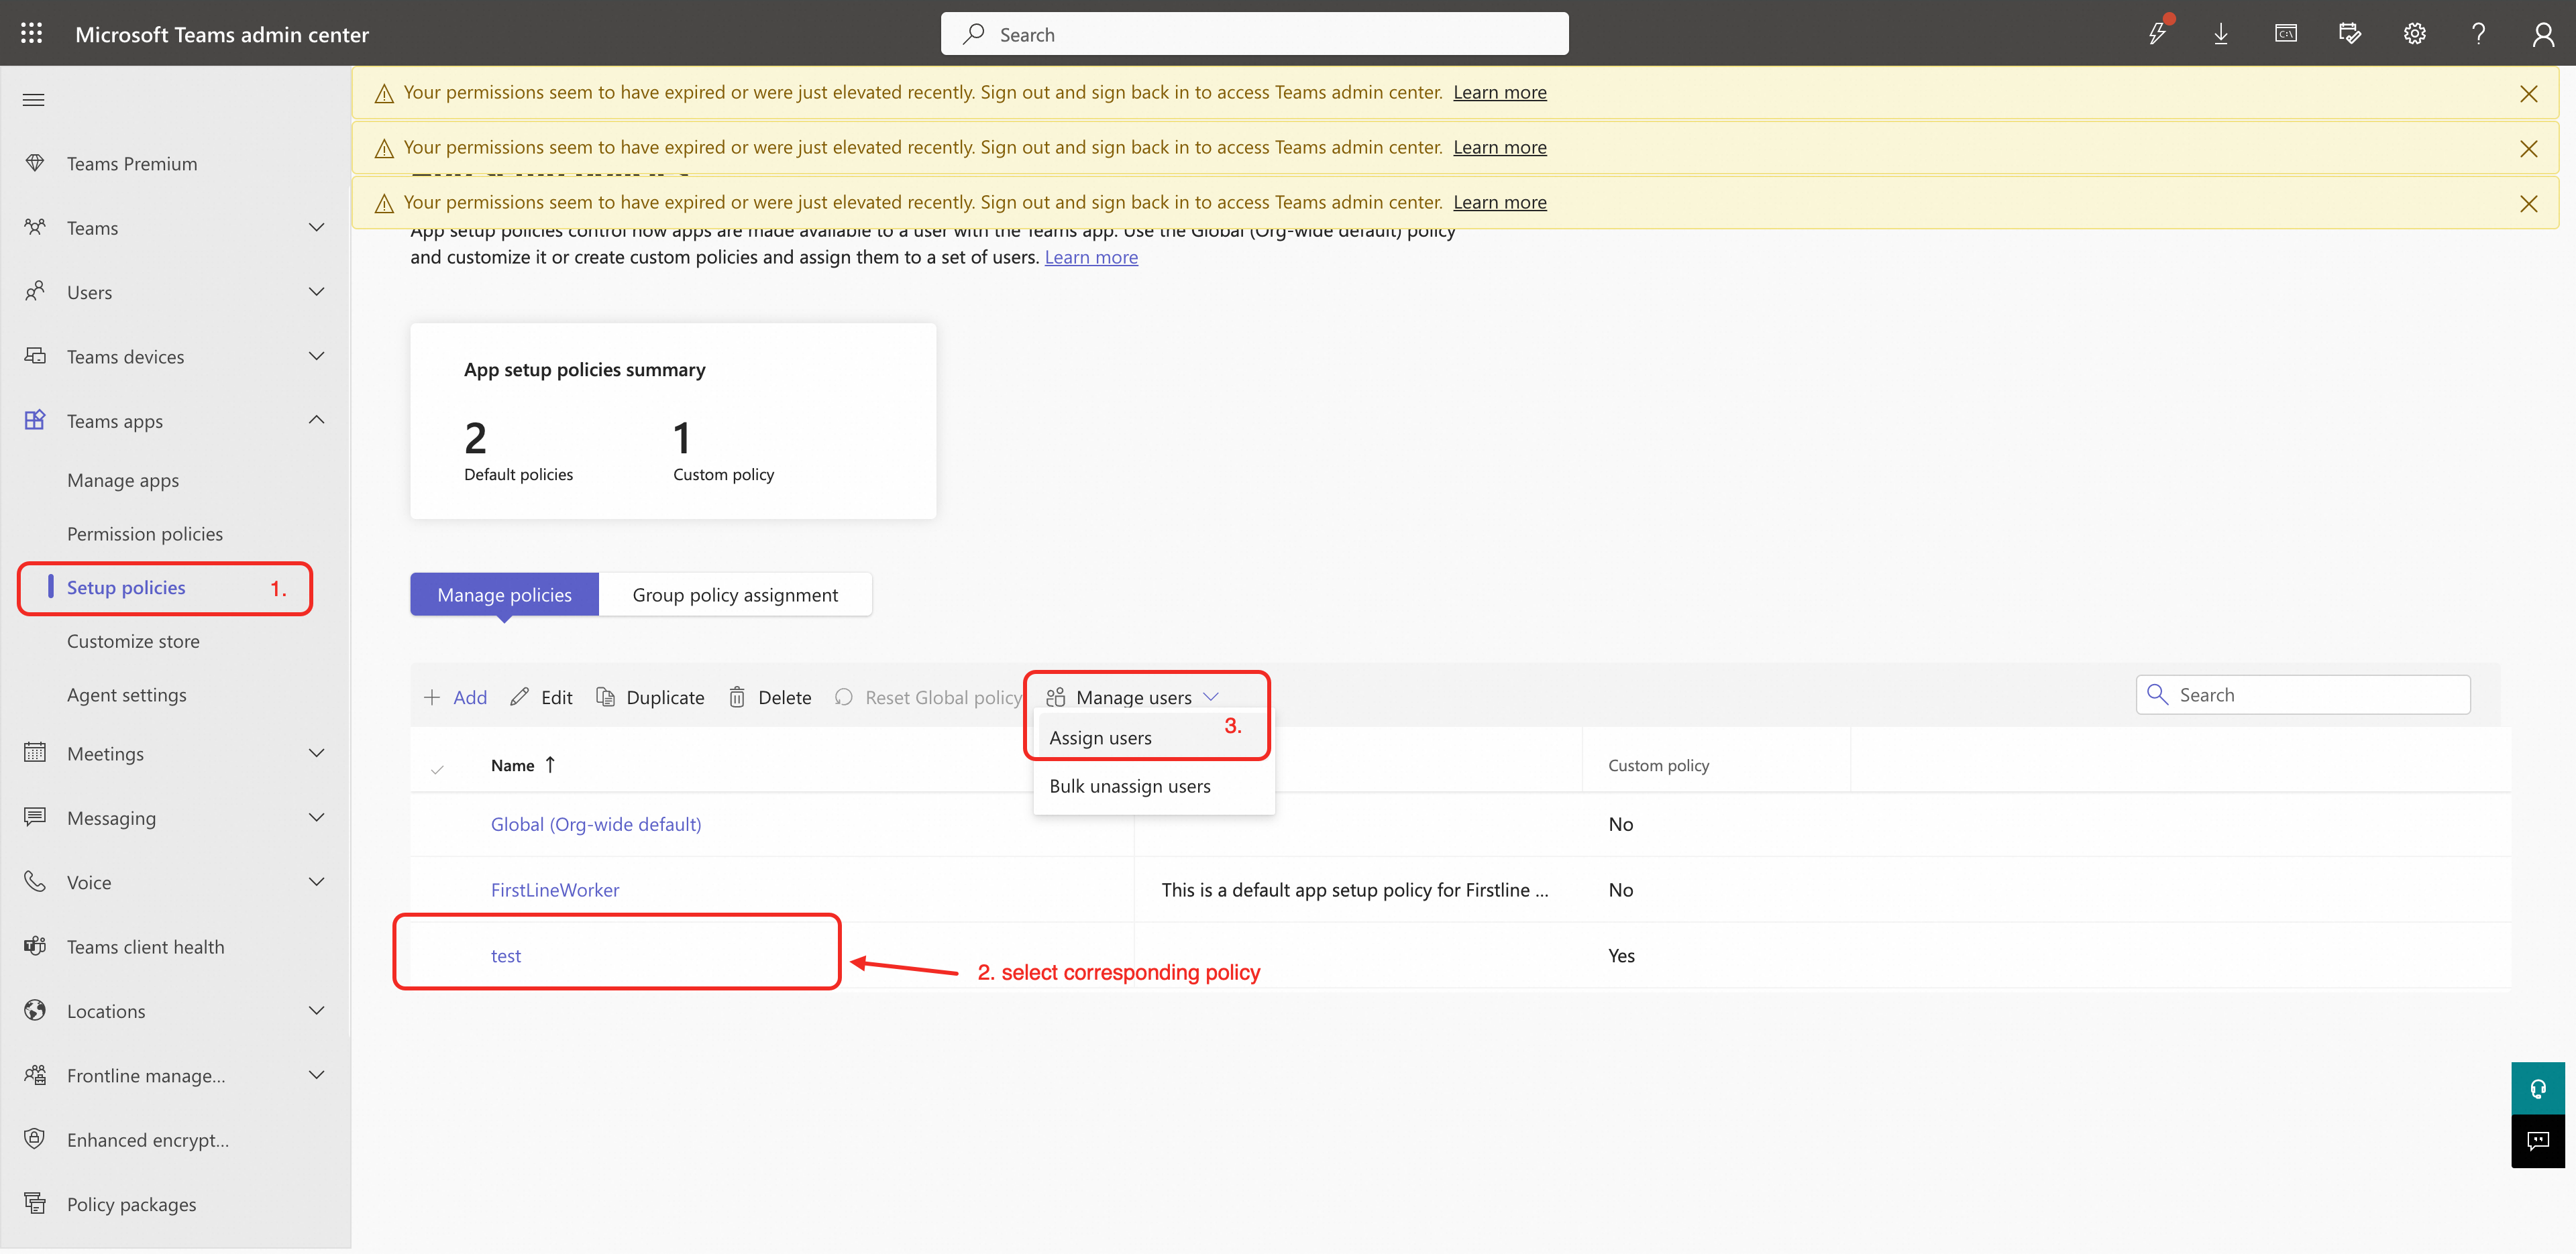Open the test policy link
Image resolution: width=2576 pixels, height=1254 pixels.
[506, 955]
